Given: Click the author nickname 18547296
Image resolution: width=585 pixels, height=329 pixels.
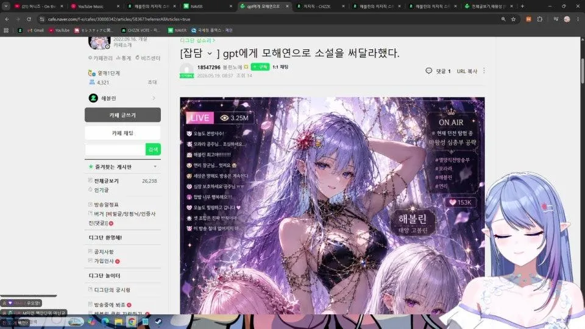Looking at the screenshot, I should [x=208, y=67].
